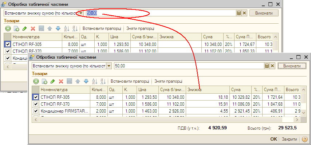Click Sort ascending icon in back window toolbar
311x145 pixels.
[66, 28]
